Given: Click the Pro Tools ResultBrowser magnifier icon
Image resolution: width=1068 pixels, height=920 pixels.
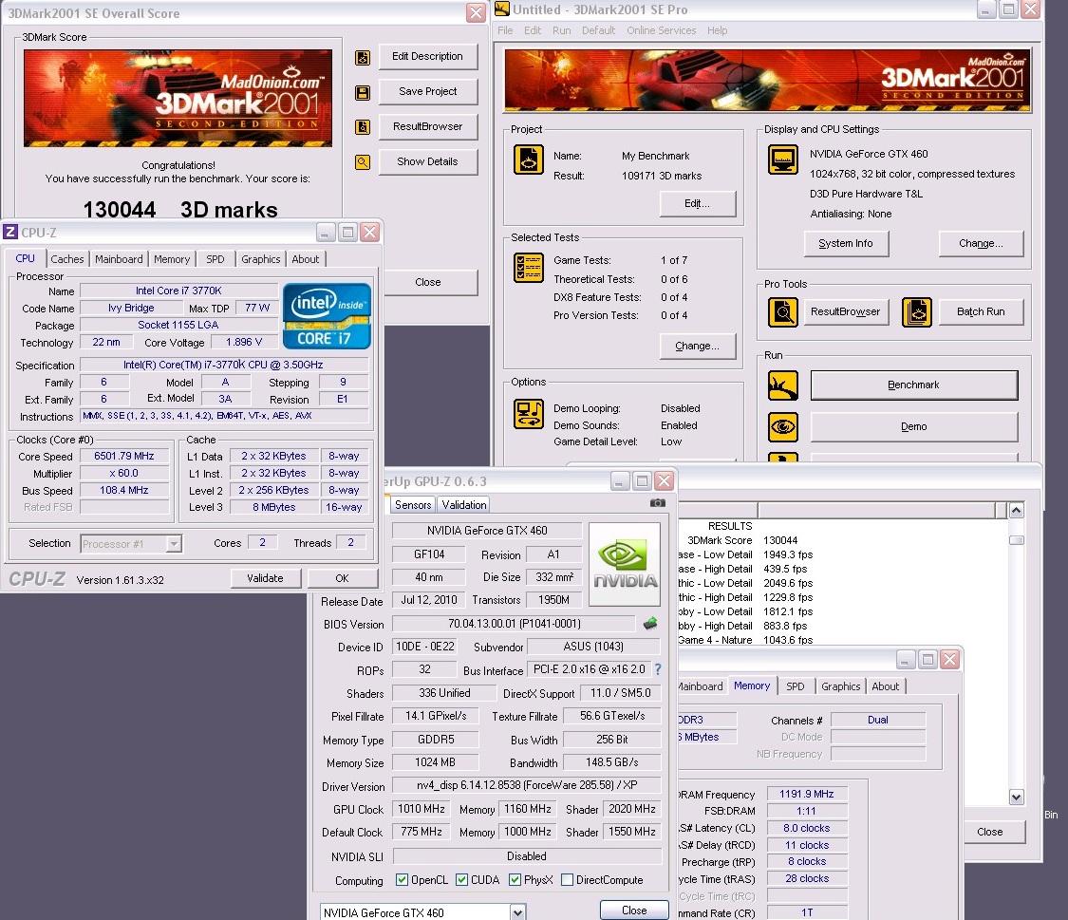Looking at the screenshot, I should click(783, 312).
